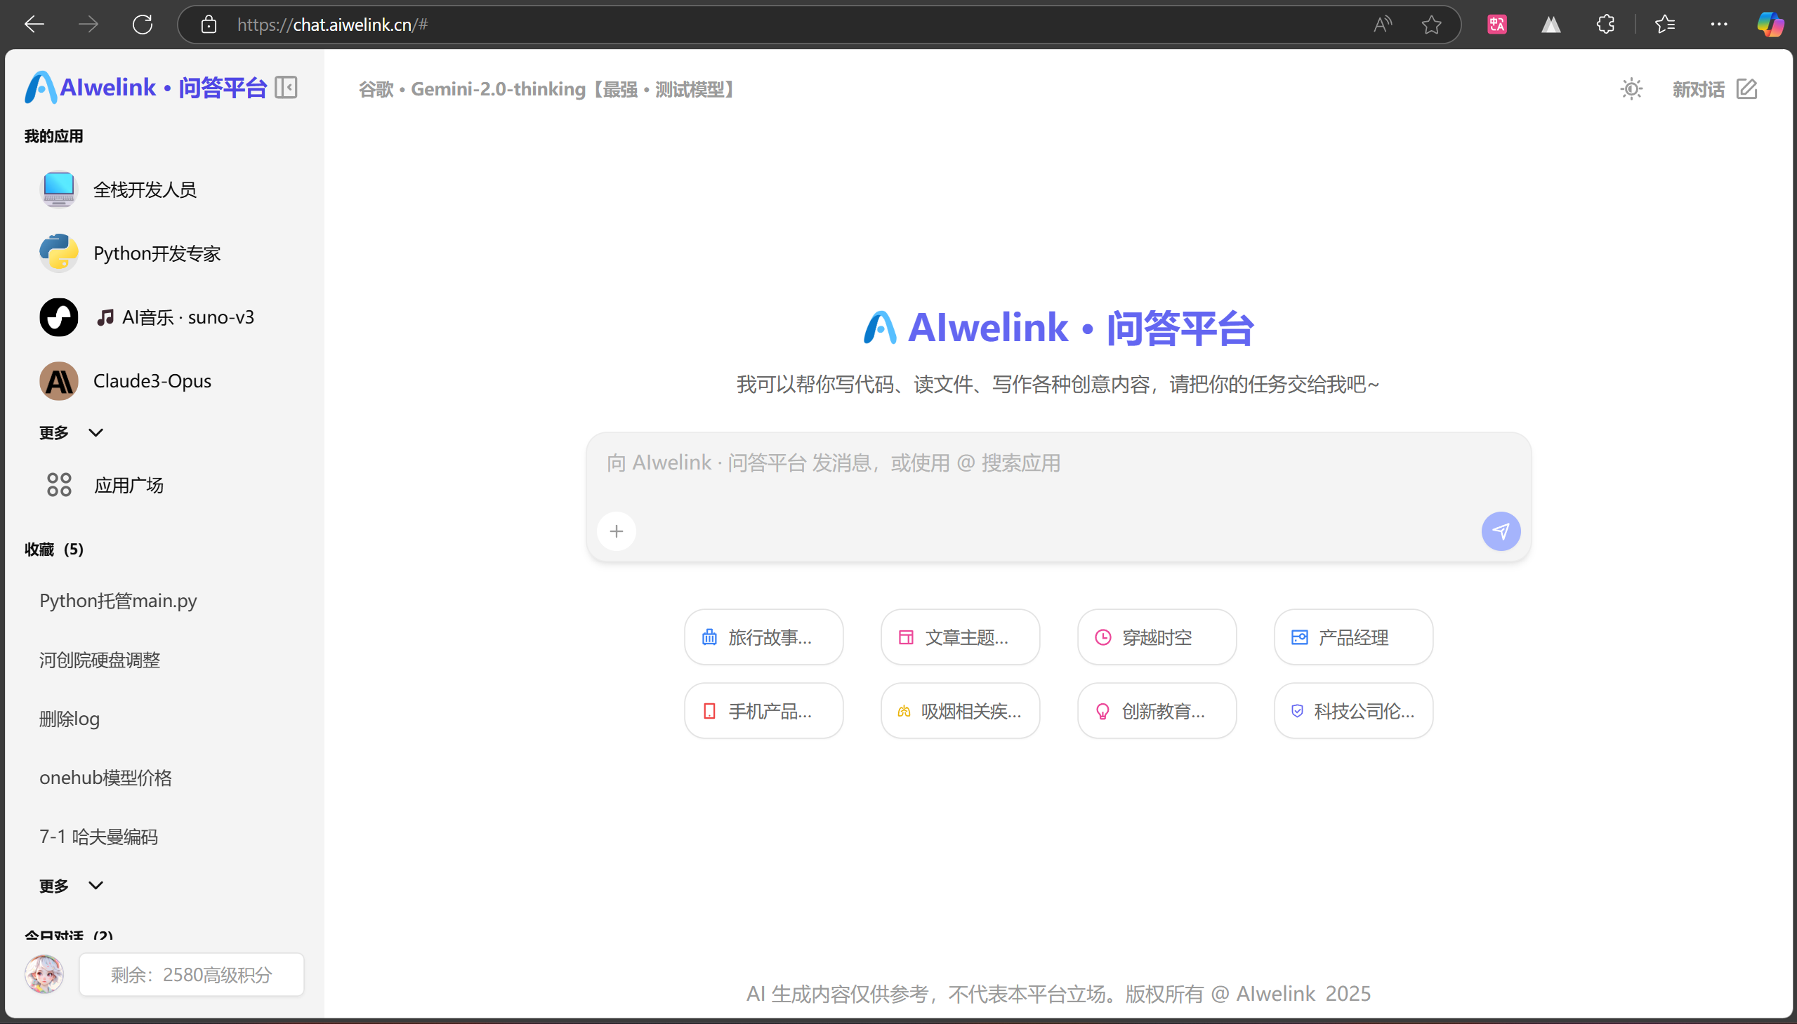The height and width of the screenshot is (1024, 1797).
Task: Open the Gemini-2.0-thinking model selector
Action: tap(548, 89)
